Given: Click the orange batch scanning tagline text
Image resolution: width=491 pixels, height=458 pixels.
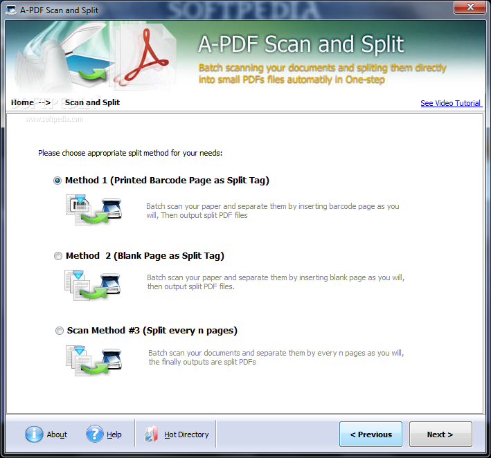Looking at the screenshot, I should click(x=322, y=73).
